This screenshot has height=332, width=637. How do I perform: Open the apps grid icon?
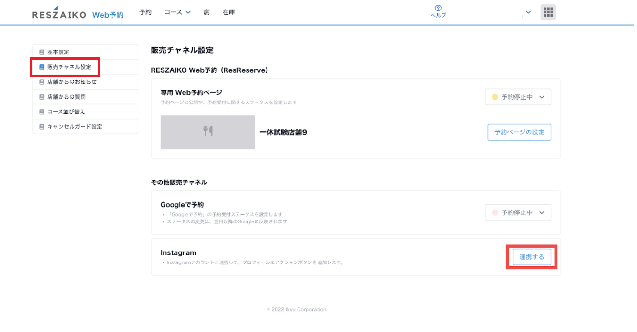click(548, 12)
